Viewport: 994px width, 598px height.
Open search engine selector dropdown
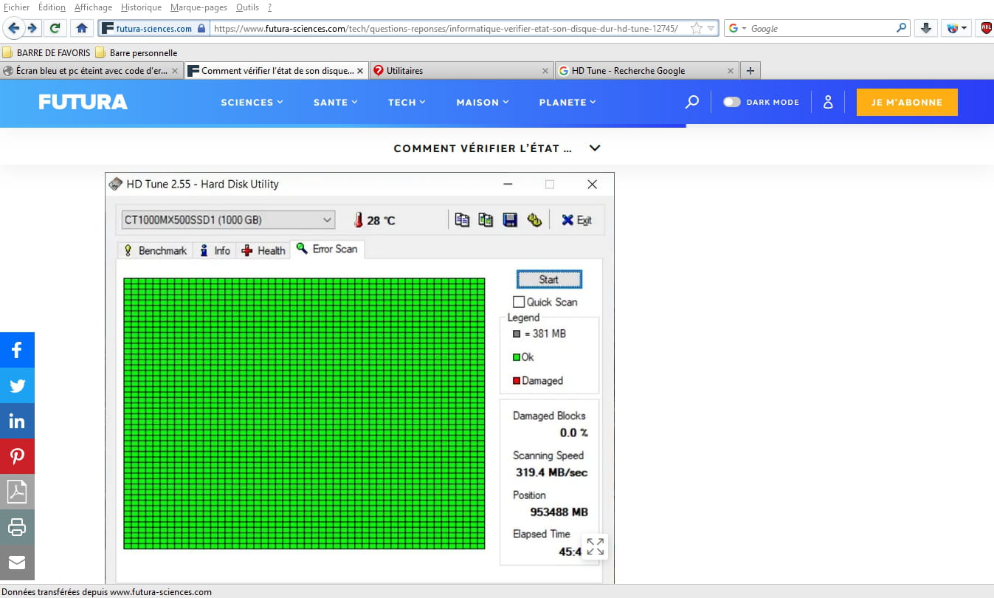coord(738,28)
